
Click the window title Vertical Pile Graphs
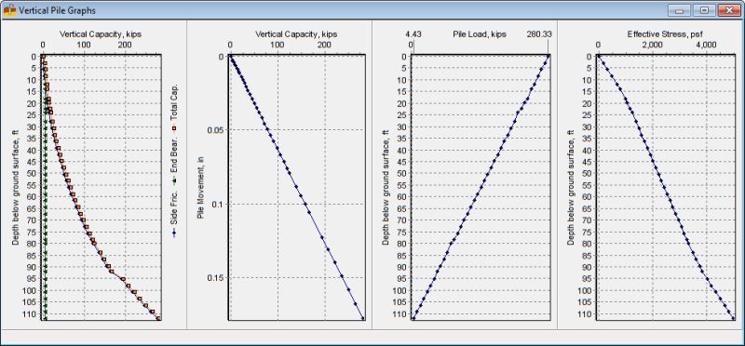pyautogui.click(x=57, y=10)
